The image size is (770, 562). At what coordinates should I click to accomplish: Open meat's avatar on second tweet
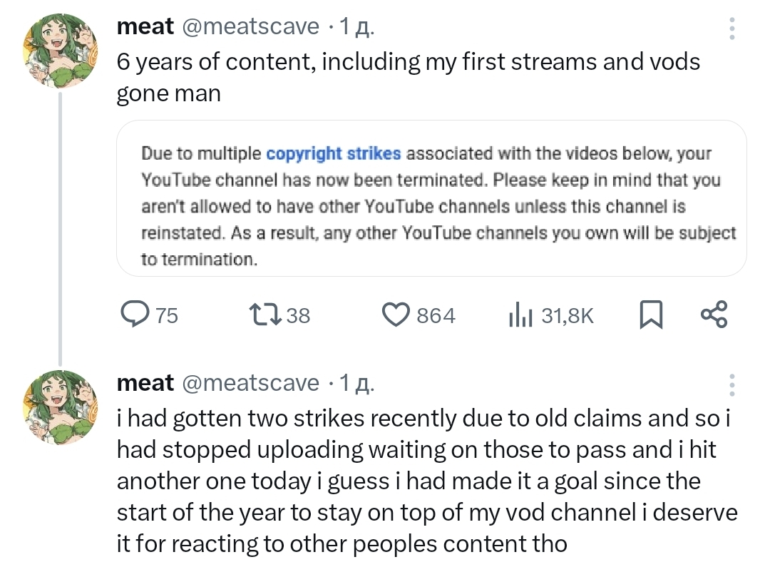tap(61, 408)
